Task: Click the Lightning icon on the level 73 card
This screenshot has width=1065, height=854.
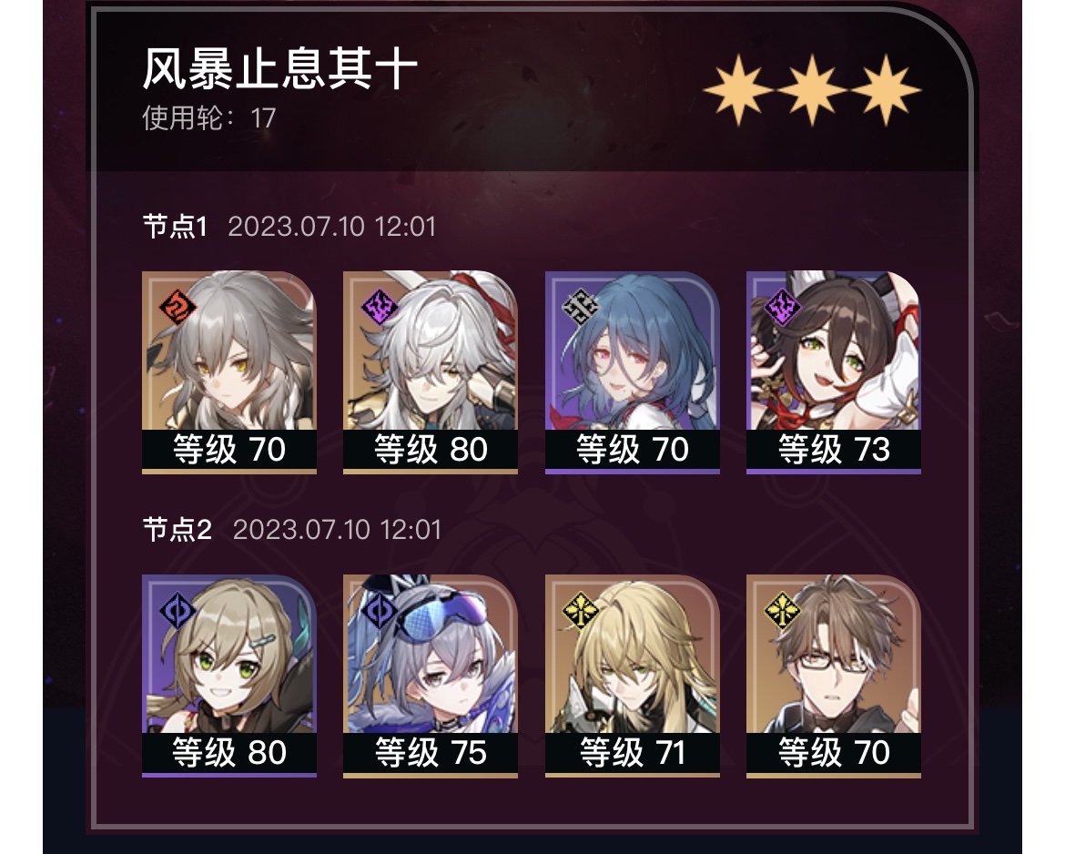Action: pyautogui.click(x=783, y=307)
